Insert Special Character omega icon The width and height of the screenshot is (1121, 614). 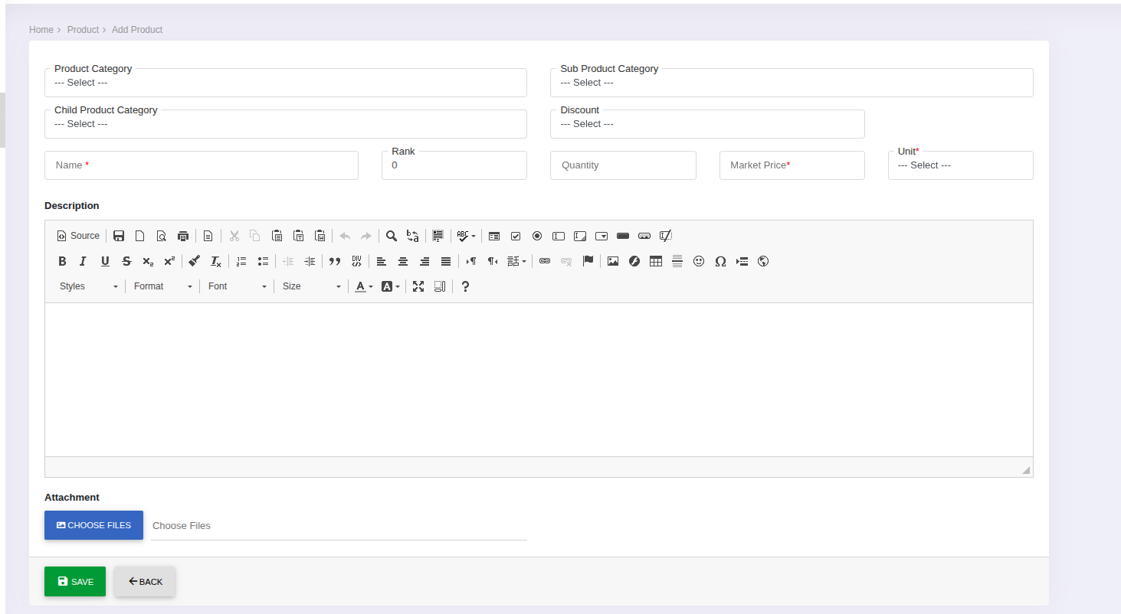click(x=720, y=261)
